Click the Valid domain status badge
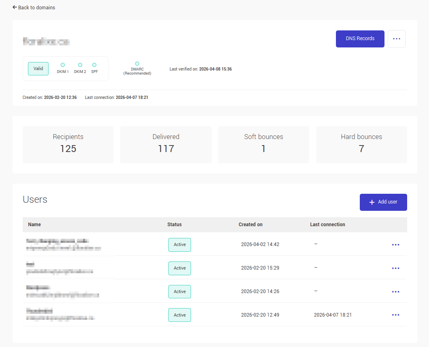Screen dimensions: 429x347 pyautogui.click(x=38, y=69)
